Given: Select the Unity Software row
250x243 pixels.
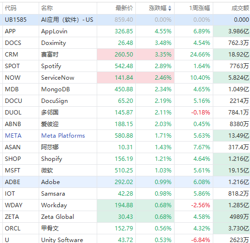Looking at the screenshot, I should (x=125, y=239).
